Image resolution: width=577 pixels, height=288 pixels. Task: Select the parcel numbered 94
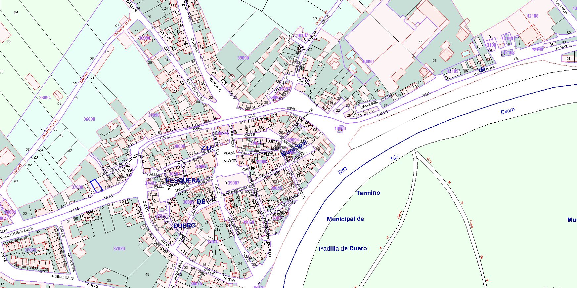point(16,12)
